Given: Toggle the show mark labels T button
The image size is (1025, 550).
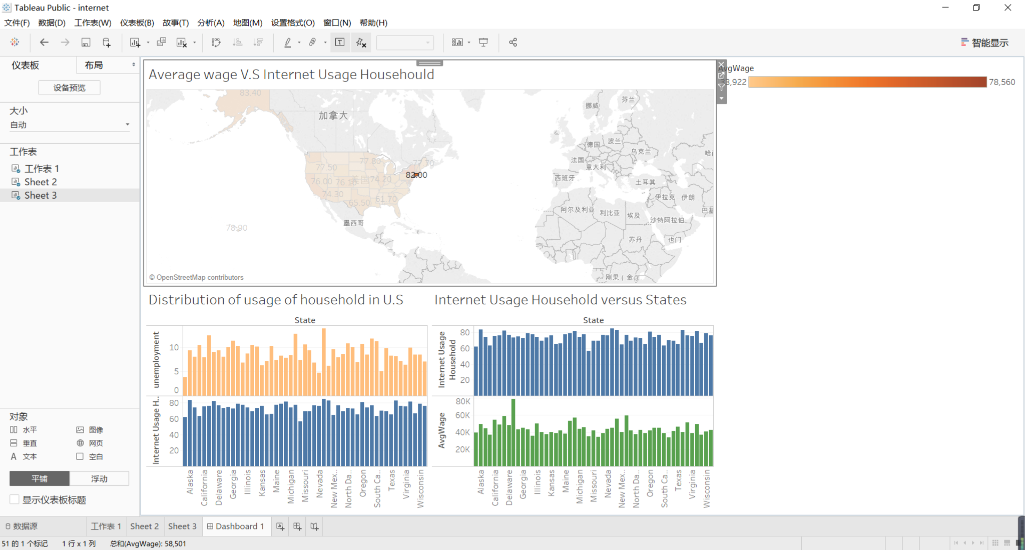Looking at the screenshot, I should (340, 43).
